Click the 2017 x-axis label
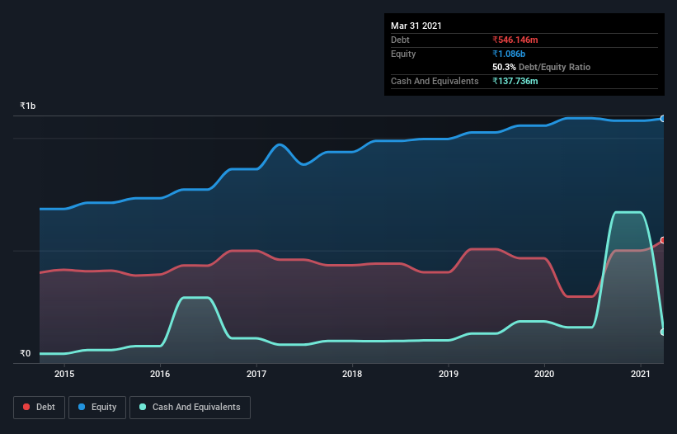The height and width of the screenshot is (434, 677). (x=256, y=374)
